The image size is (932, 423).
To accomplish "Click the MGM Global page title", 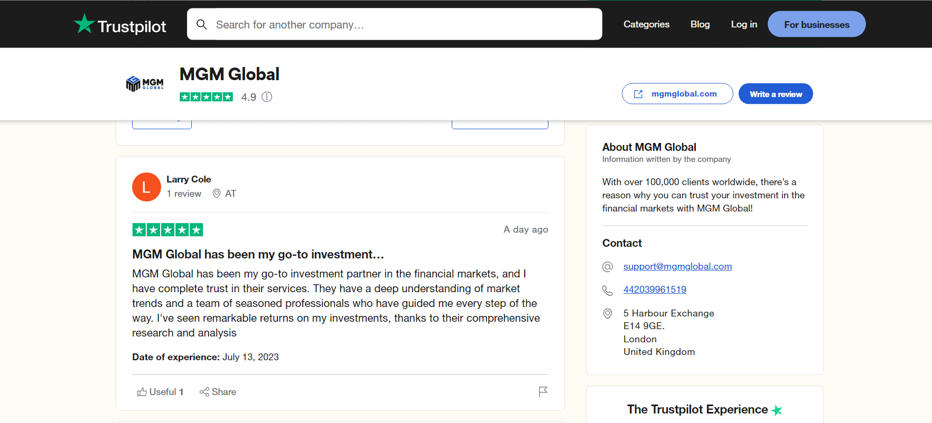I will click(229, 74).
